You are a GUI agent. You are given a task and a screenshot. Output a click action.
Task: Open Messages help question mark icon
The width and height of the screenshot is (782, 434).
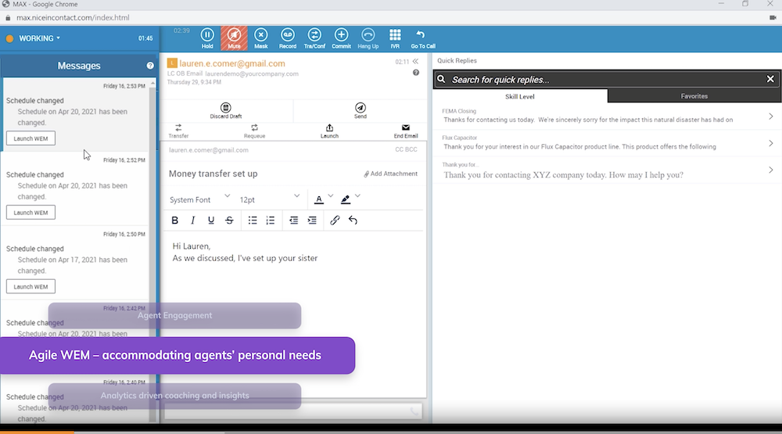150,66
